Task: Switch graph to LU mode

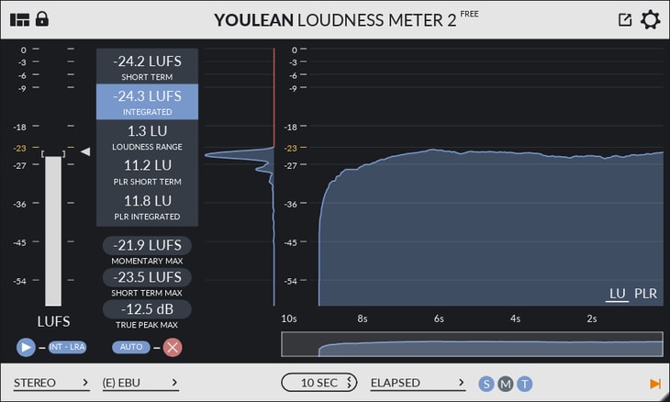Action: (x=617, y=294)
